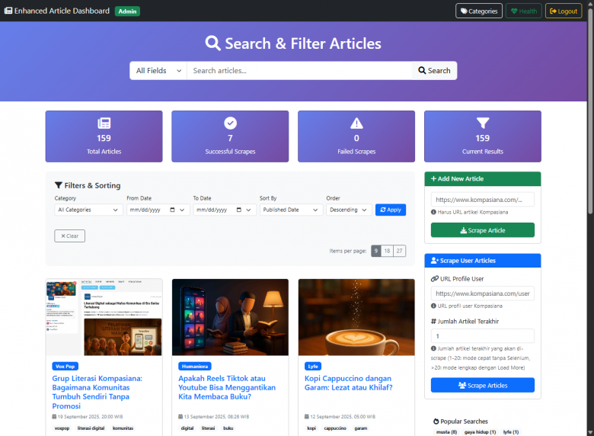
Task: Set items per page to 9
Action: coord(376,251)
